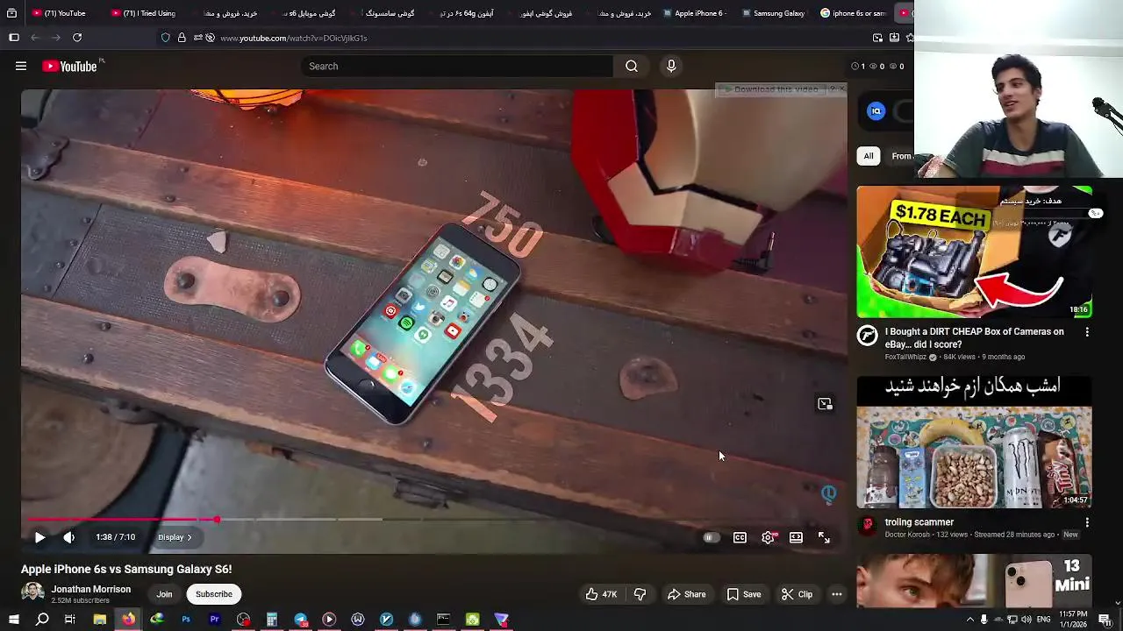Reload the page

tap(77, 38)
